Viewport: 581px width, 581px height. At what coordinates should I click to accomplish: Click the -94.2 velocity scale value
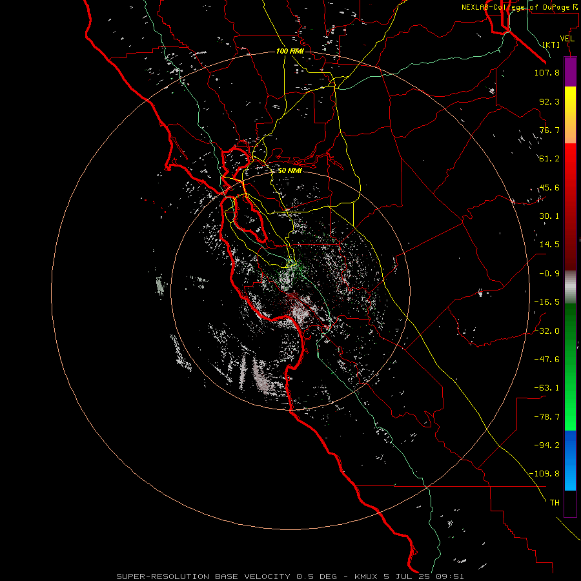coord(547,445)
